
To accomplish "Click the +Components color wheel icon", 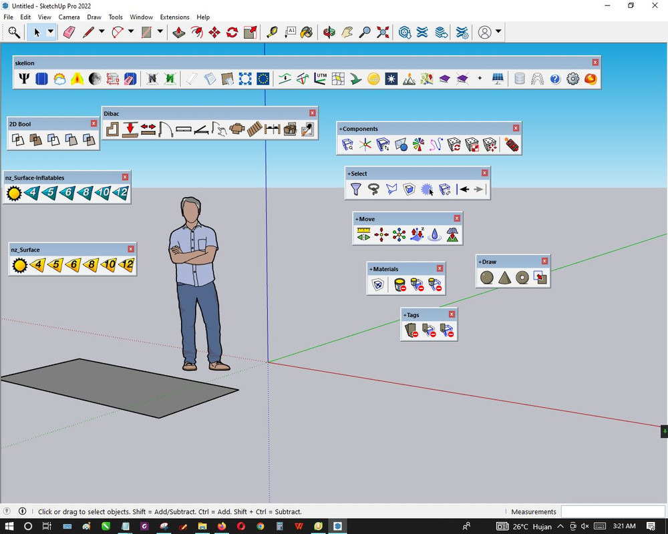I will tap(418, 144).
